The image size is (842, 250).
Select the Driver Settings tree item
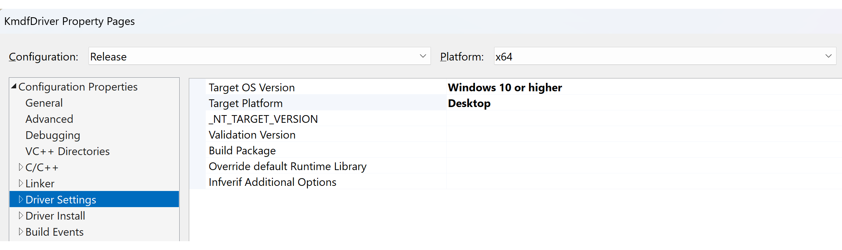tap(94, 199)
